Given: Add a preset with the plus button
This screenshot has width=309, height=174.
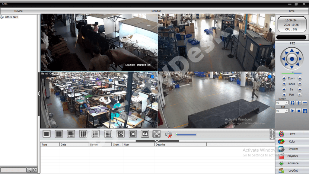Looking at the screenshot, I should [x=299, y=103].
